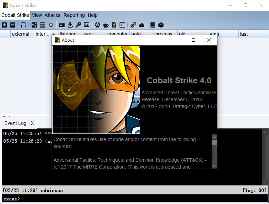Switch to pivot graph view icon
The width and height of the screenshot is (269, 204).
pyautogui.click(x=34, y=25)
